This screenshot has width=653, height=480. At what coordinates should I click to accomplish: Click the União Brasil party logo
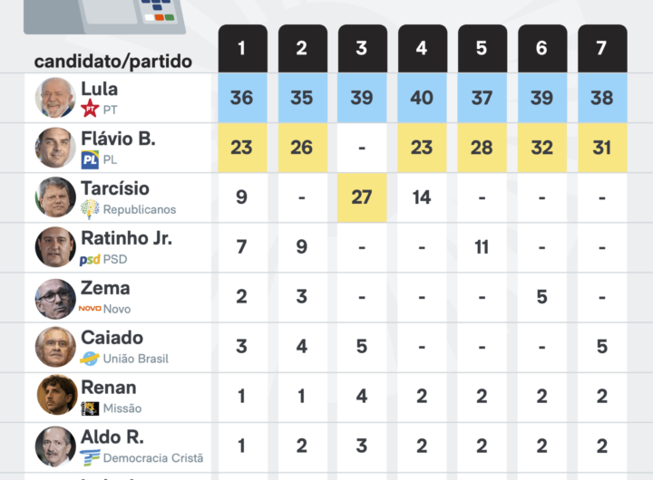click(x=90, y=359)
